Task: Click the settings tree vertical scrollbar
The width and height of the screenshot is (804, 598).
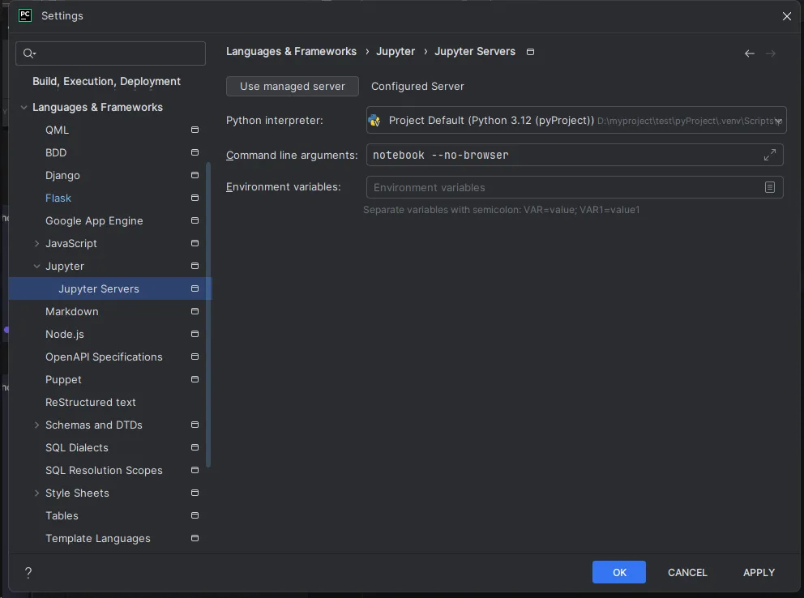Action: (208, 314)
